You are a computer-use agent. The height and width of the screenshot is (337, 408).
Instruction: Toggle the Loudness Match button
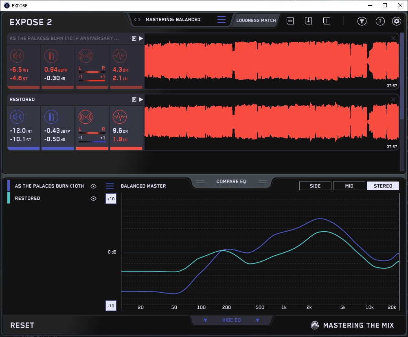(256, 20)
